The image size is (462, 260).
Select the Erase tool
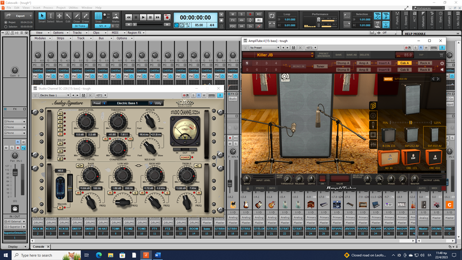point(85,18)
